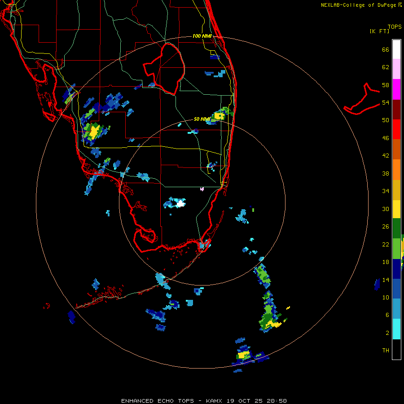The height and width of the screenshot is (404, 404).
Task: Click the legend value 54
Action: pyautogui.click(x=386, y=102)
